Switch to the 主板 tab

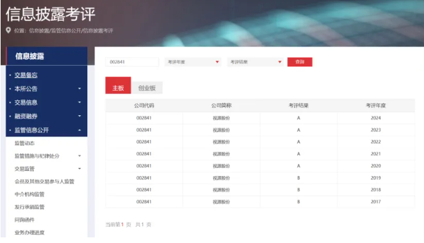(x=118, y=86)
